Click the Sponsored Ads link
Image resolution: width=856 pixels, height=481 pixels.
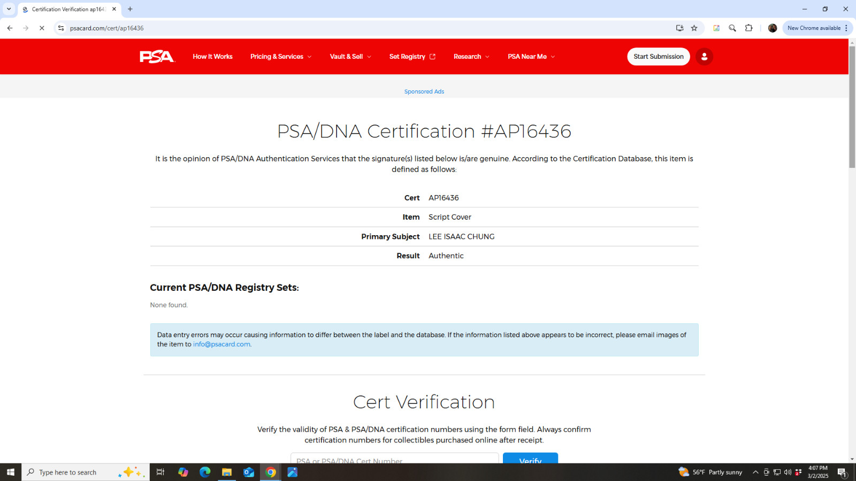(424, 92)
